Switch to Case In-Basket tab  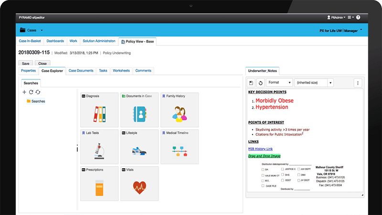(30, 41)
